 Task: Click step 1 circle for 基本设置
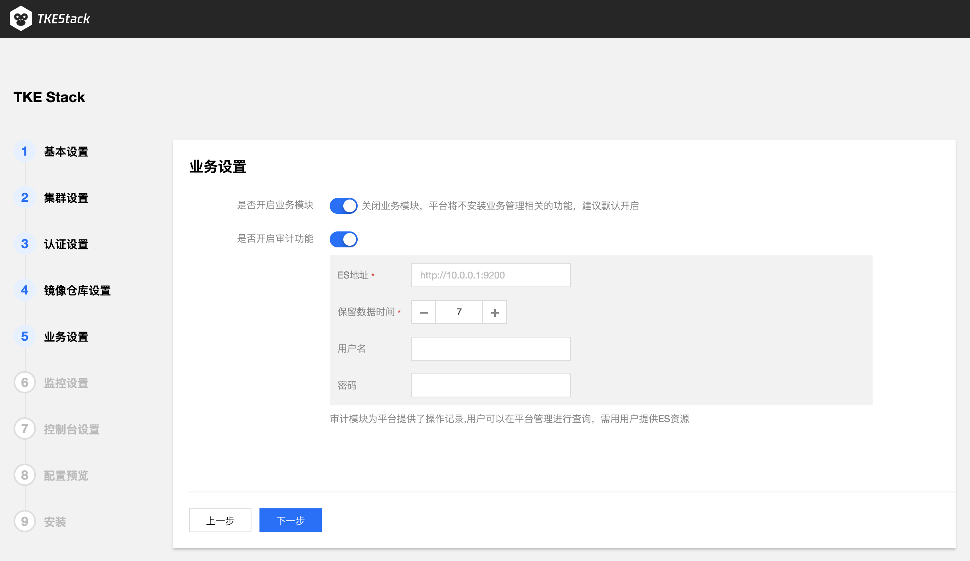tap(25, 152)
